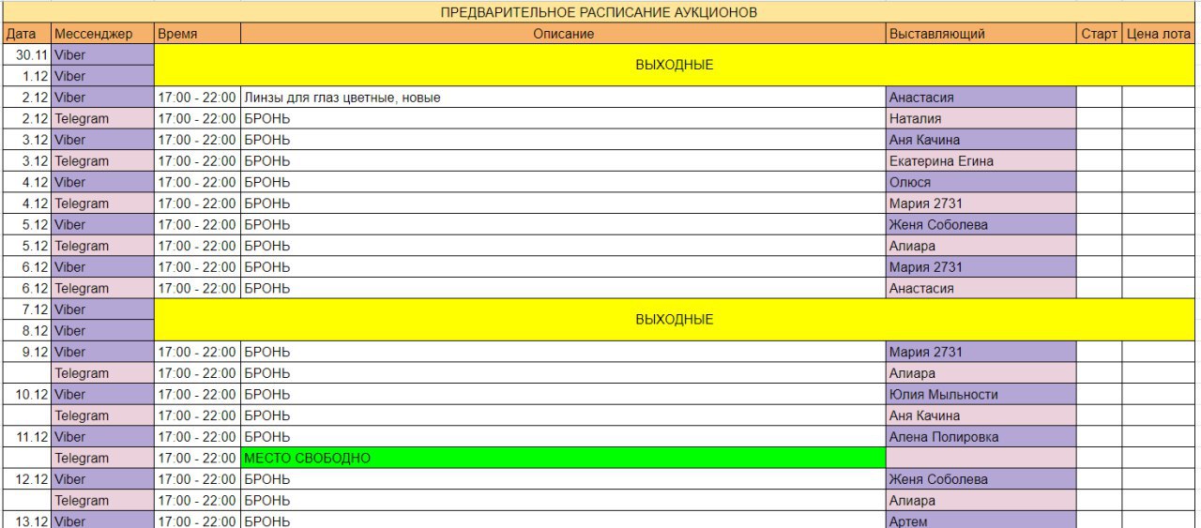1201x528 pixels.
Task: Select the Мессенджер column header
Action: tap(102, 34)
